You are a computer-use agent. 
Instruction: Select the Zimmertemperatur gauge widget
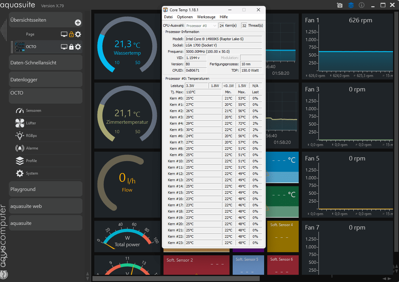click(127, 116)
